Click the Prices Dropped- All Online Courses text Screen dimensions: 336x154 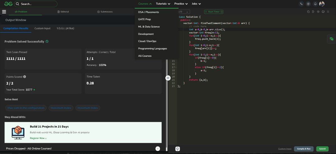coord(29,148)
